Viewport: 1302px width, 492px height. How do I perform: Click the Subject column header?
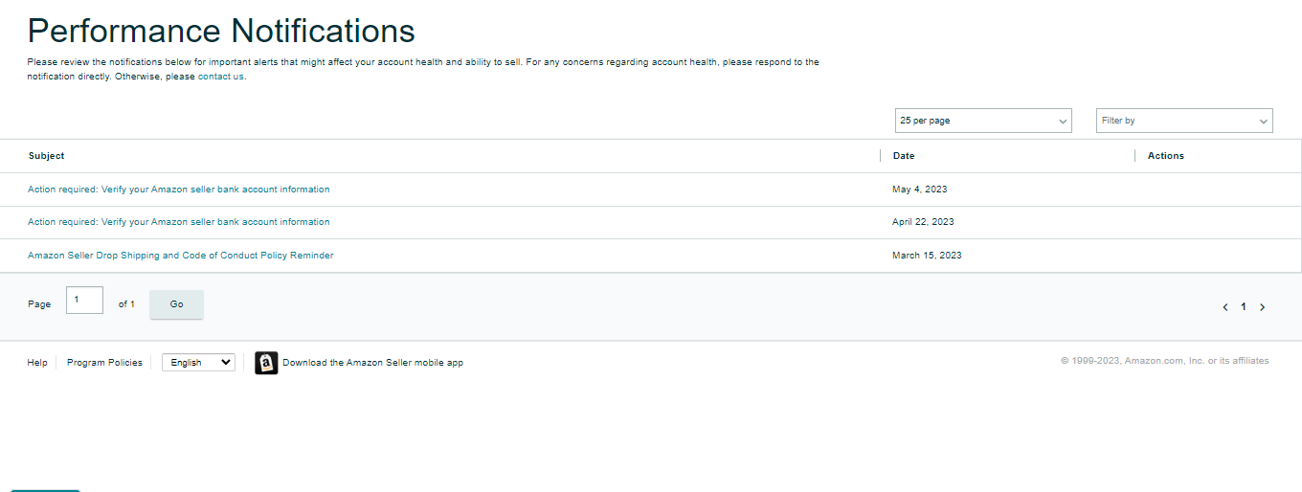[47, 155]
